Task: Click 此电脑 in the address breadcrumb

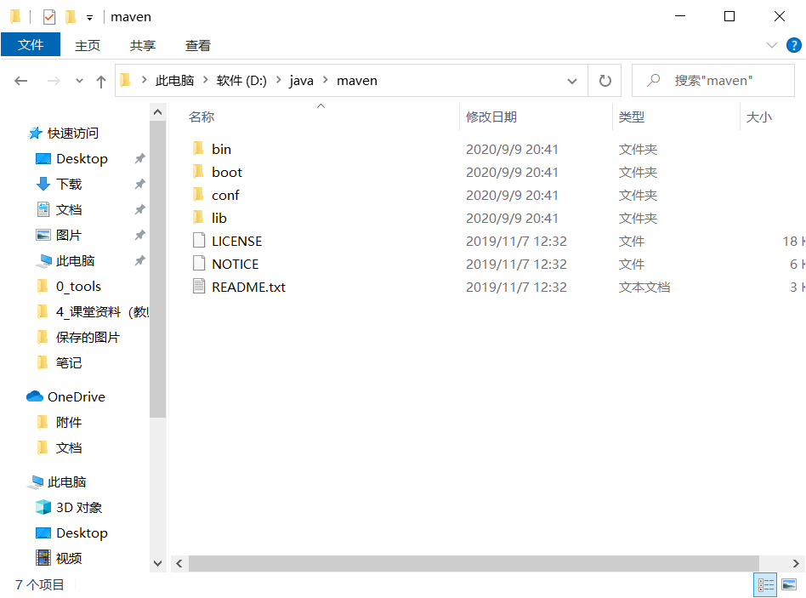Action: pos(175,81)
